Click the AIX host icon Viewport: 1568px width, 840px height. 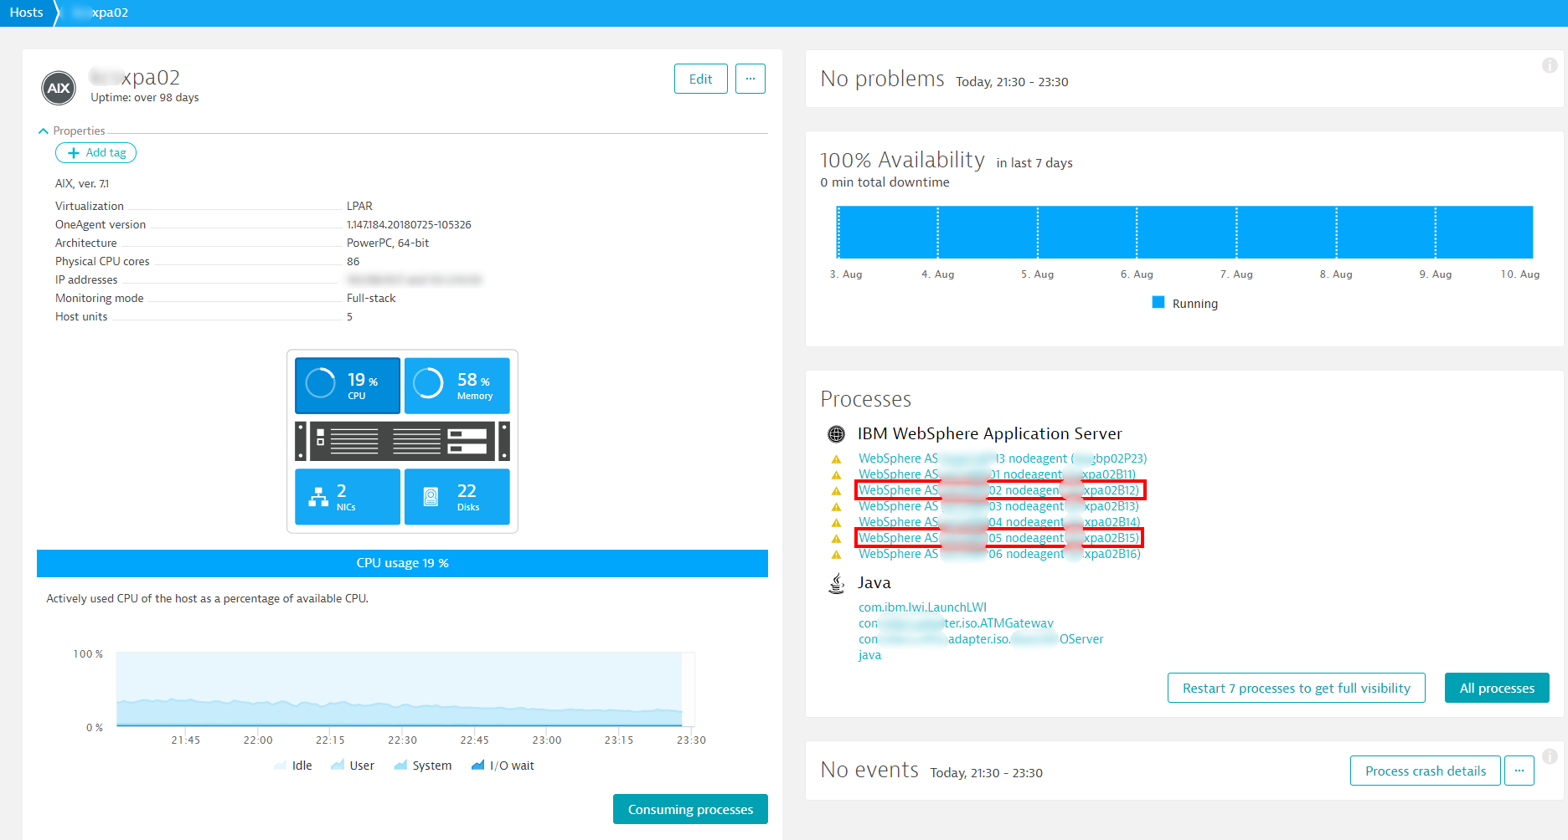pos(59,88)
